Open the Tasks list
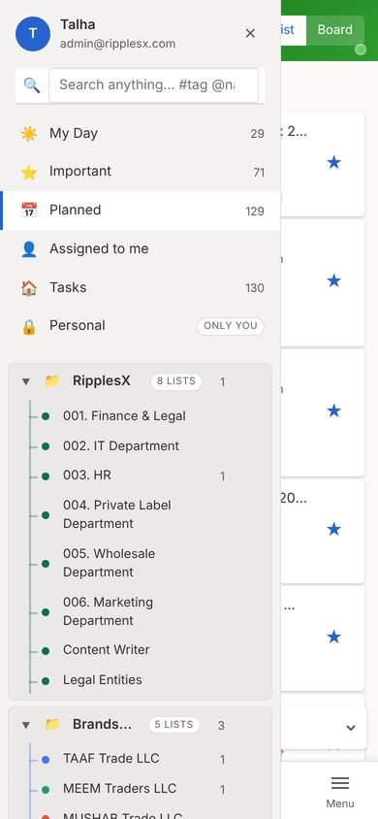This screenshot has height=819, width=378. click(141, 288)
